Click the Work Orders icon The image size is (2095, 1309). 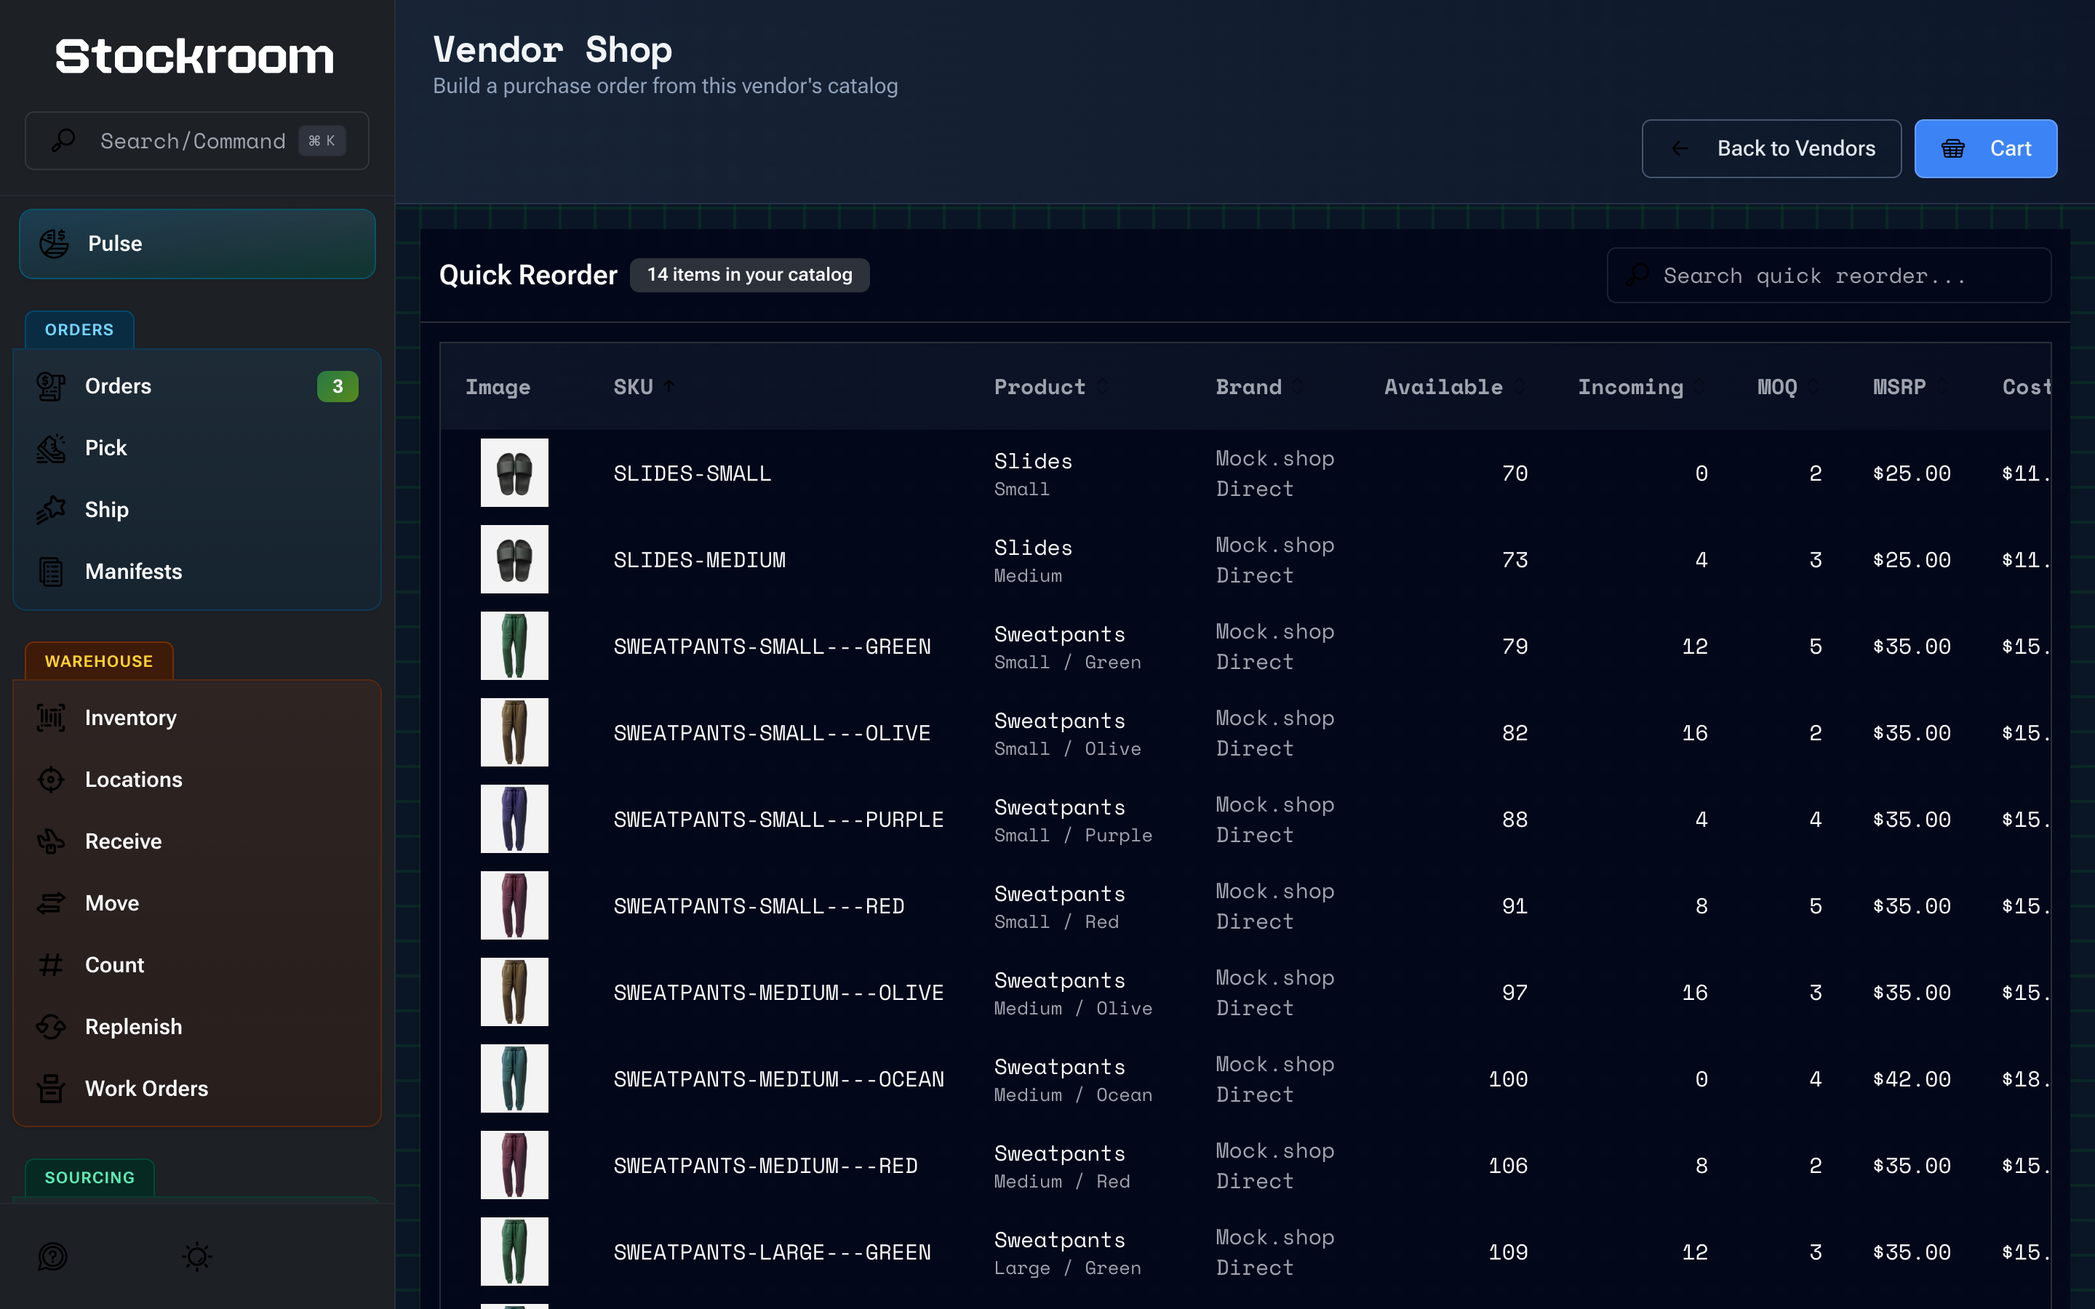[51, 1088]
